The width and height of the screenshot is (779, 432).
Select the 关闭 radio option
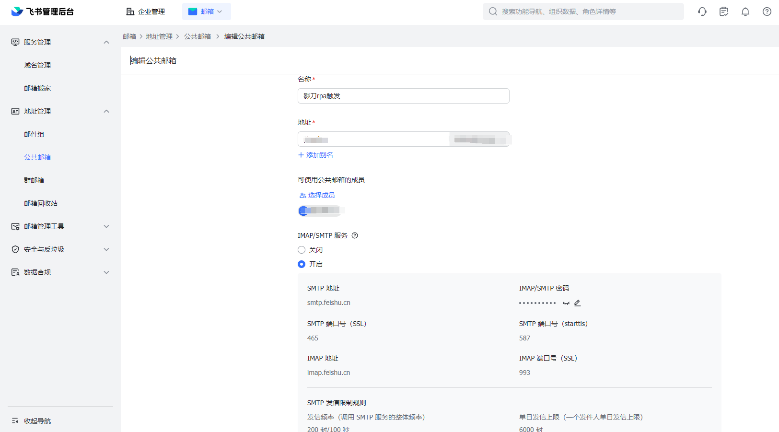(302, 250)
